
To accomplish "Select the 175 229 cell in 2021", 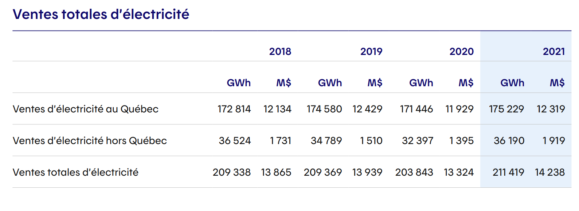I will pos(506,109).
